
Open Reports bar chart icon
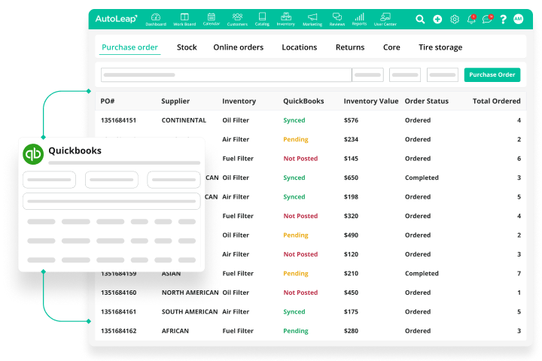click(x=359, y=18)
